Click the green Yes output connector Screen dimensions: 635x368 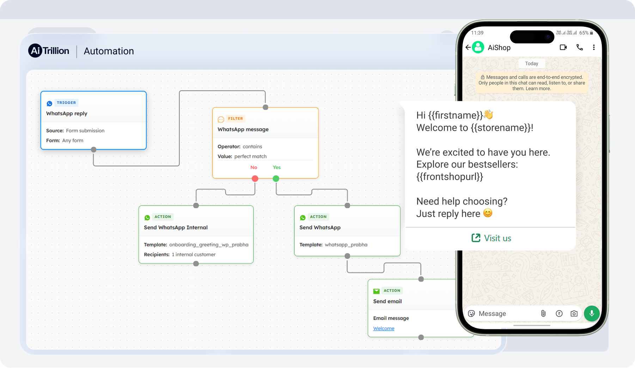(276, 179)
